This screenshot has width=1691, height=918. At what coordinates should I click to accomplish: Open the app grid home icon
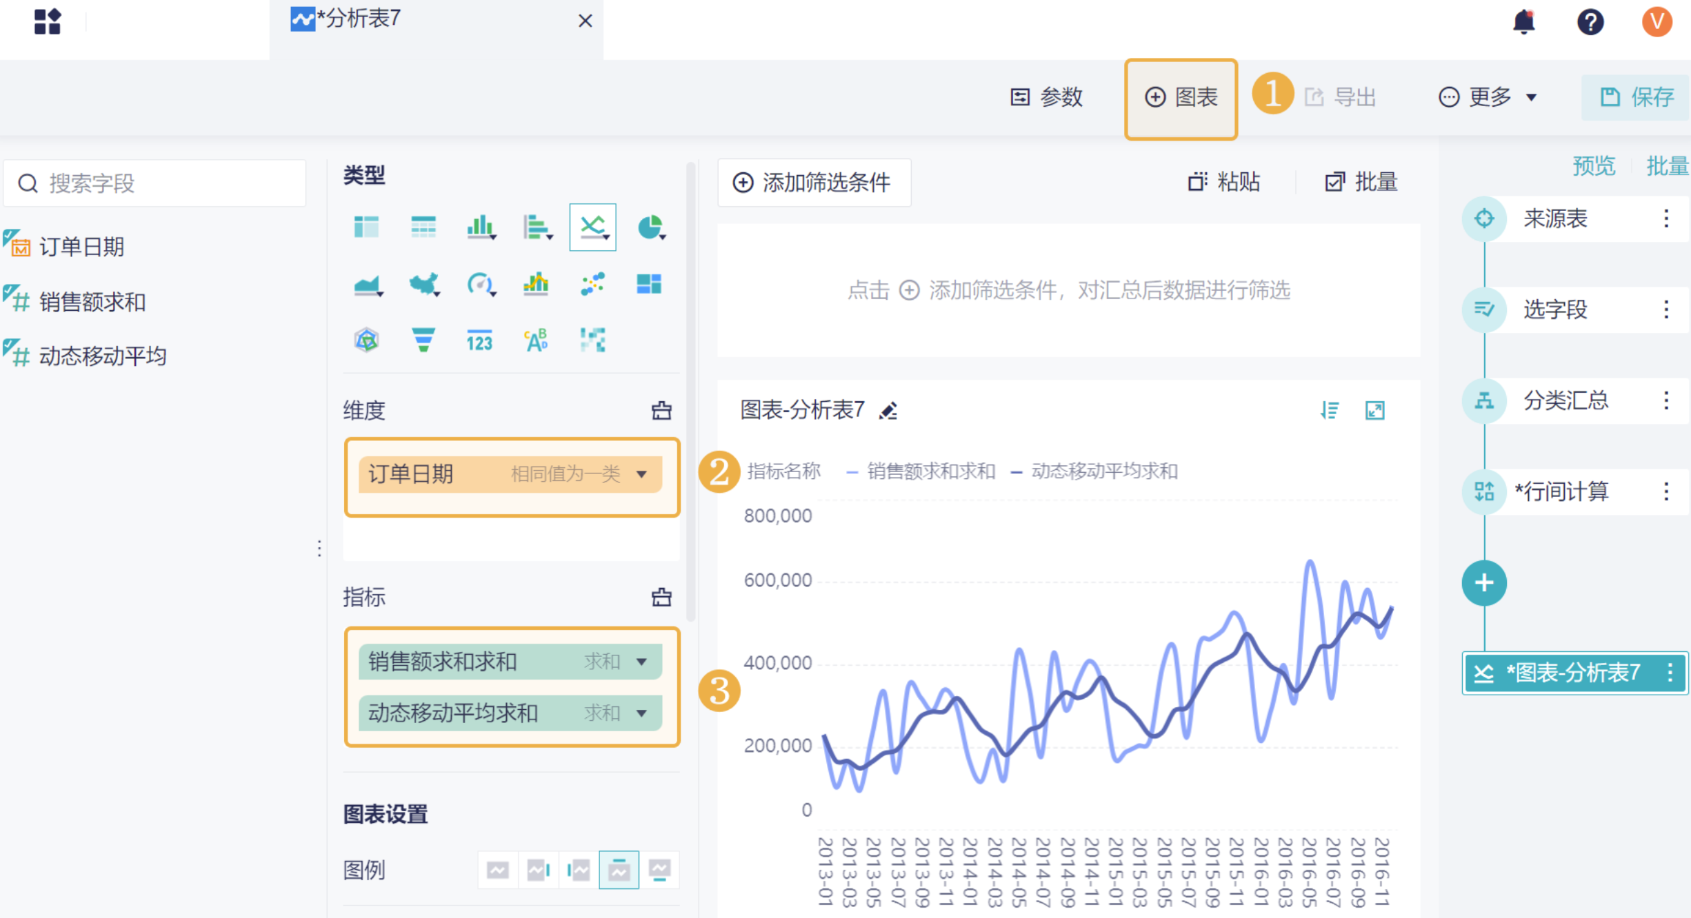[48, 22]
